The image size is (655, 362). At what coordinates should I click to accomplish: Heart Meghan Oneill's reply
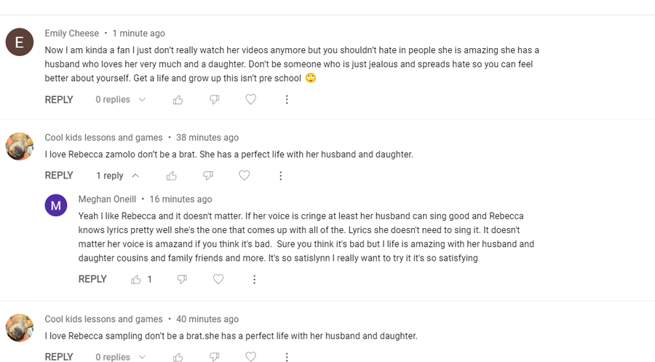pyautogui.click(x=218, y=279)
